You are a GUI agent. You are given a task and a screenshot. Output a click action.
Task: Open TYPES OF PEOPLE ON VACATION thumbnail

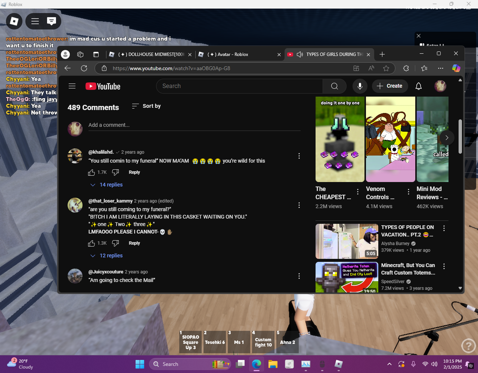pyautogui.click(x=347, y=241)
